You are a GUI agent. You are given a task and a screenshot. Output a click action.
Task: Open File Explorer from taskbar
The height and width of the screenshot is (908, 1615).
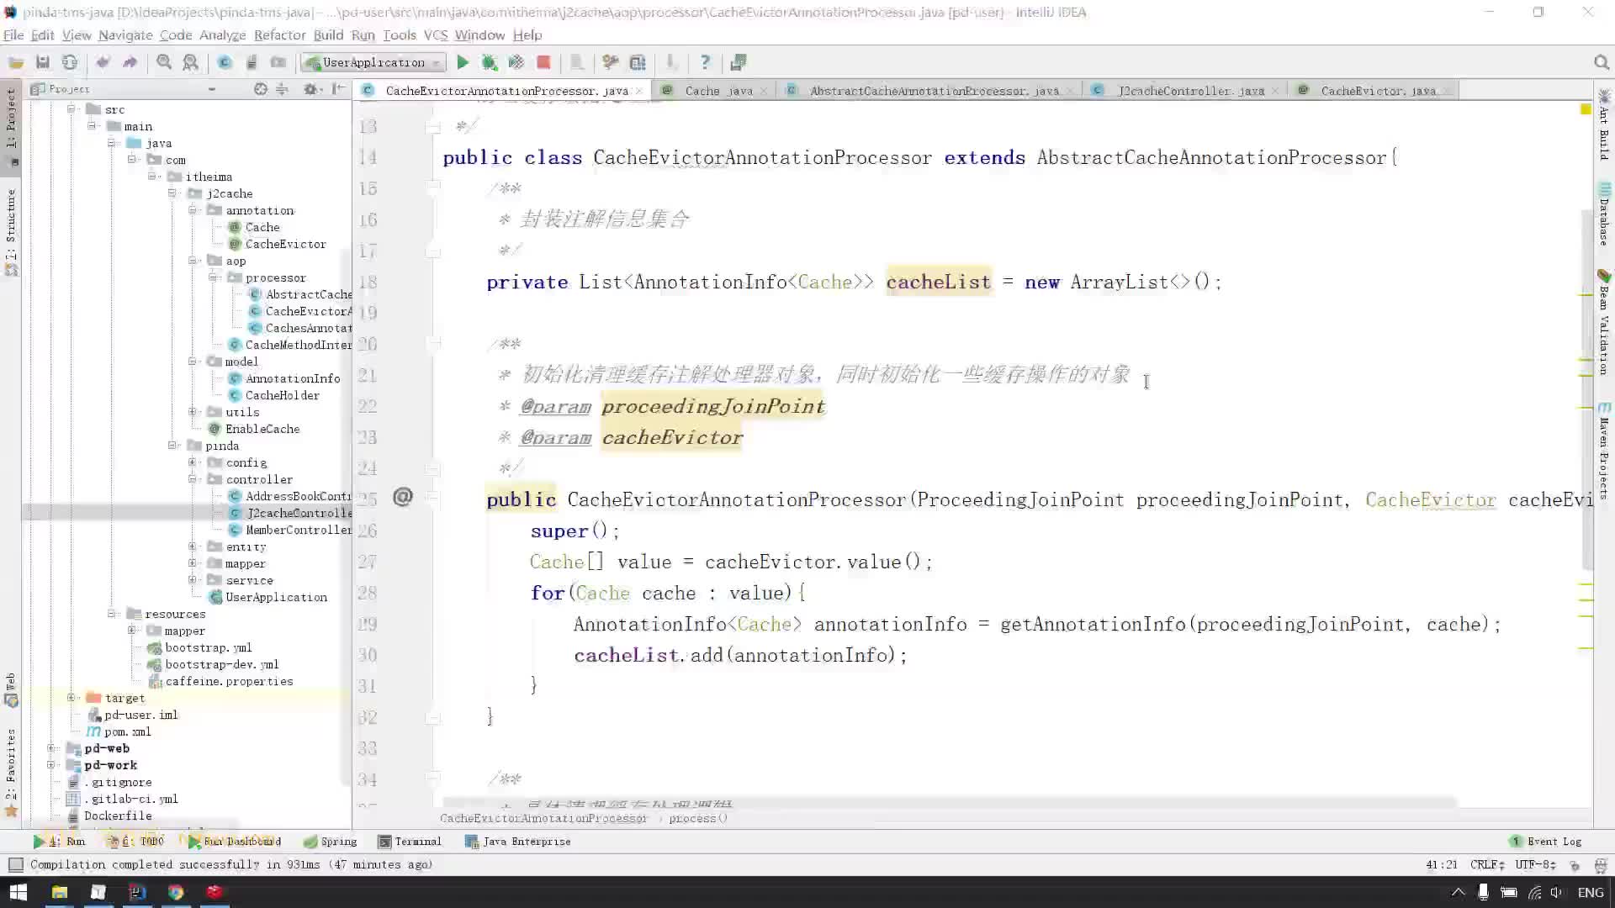59,892
